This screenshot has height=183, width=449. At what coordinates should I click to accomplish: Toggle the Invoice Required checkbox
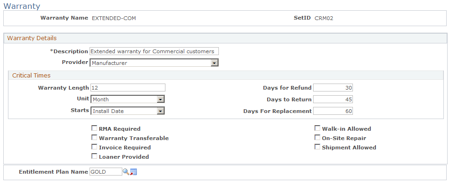click(94, 147)
